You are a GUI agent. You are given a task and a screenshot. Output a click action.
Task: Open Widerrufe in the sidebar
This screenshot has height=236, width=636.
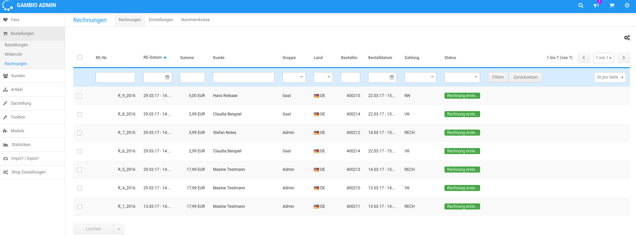[13, 54]
